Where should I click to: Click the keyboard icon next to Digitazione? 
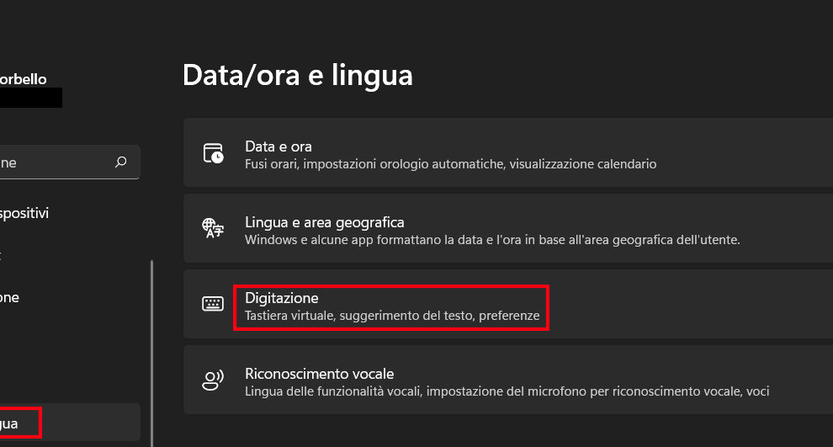click(213, 304)
